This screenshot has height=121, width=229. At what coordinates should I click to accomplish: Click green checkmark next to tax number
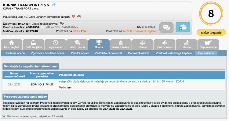coord(43,27)
